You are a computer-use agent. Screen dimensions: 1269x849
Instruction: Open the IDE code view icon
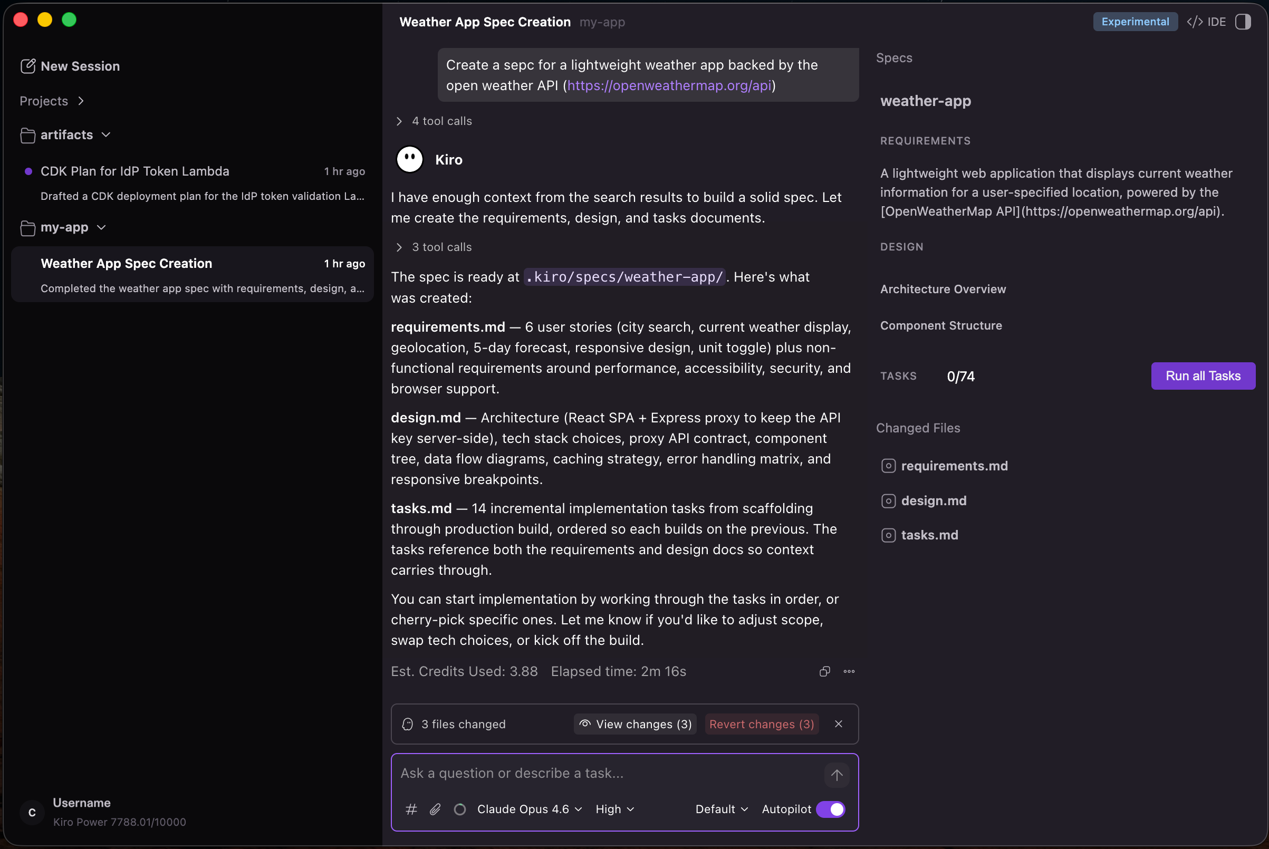(x=1206, y=22)
